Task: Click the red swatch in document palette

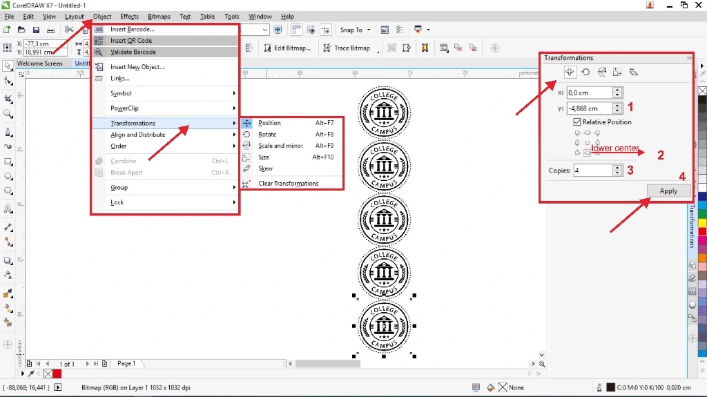Action: (x=57, y=374)
